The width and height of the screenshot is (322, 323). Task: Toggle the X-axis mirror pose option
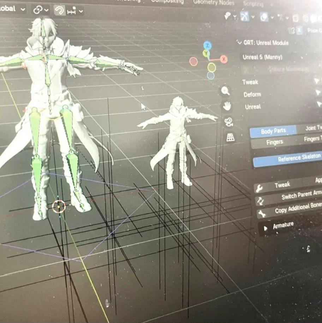point(299,31)
